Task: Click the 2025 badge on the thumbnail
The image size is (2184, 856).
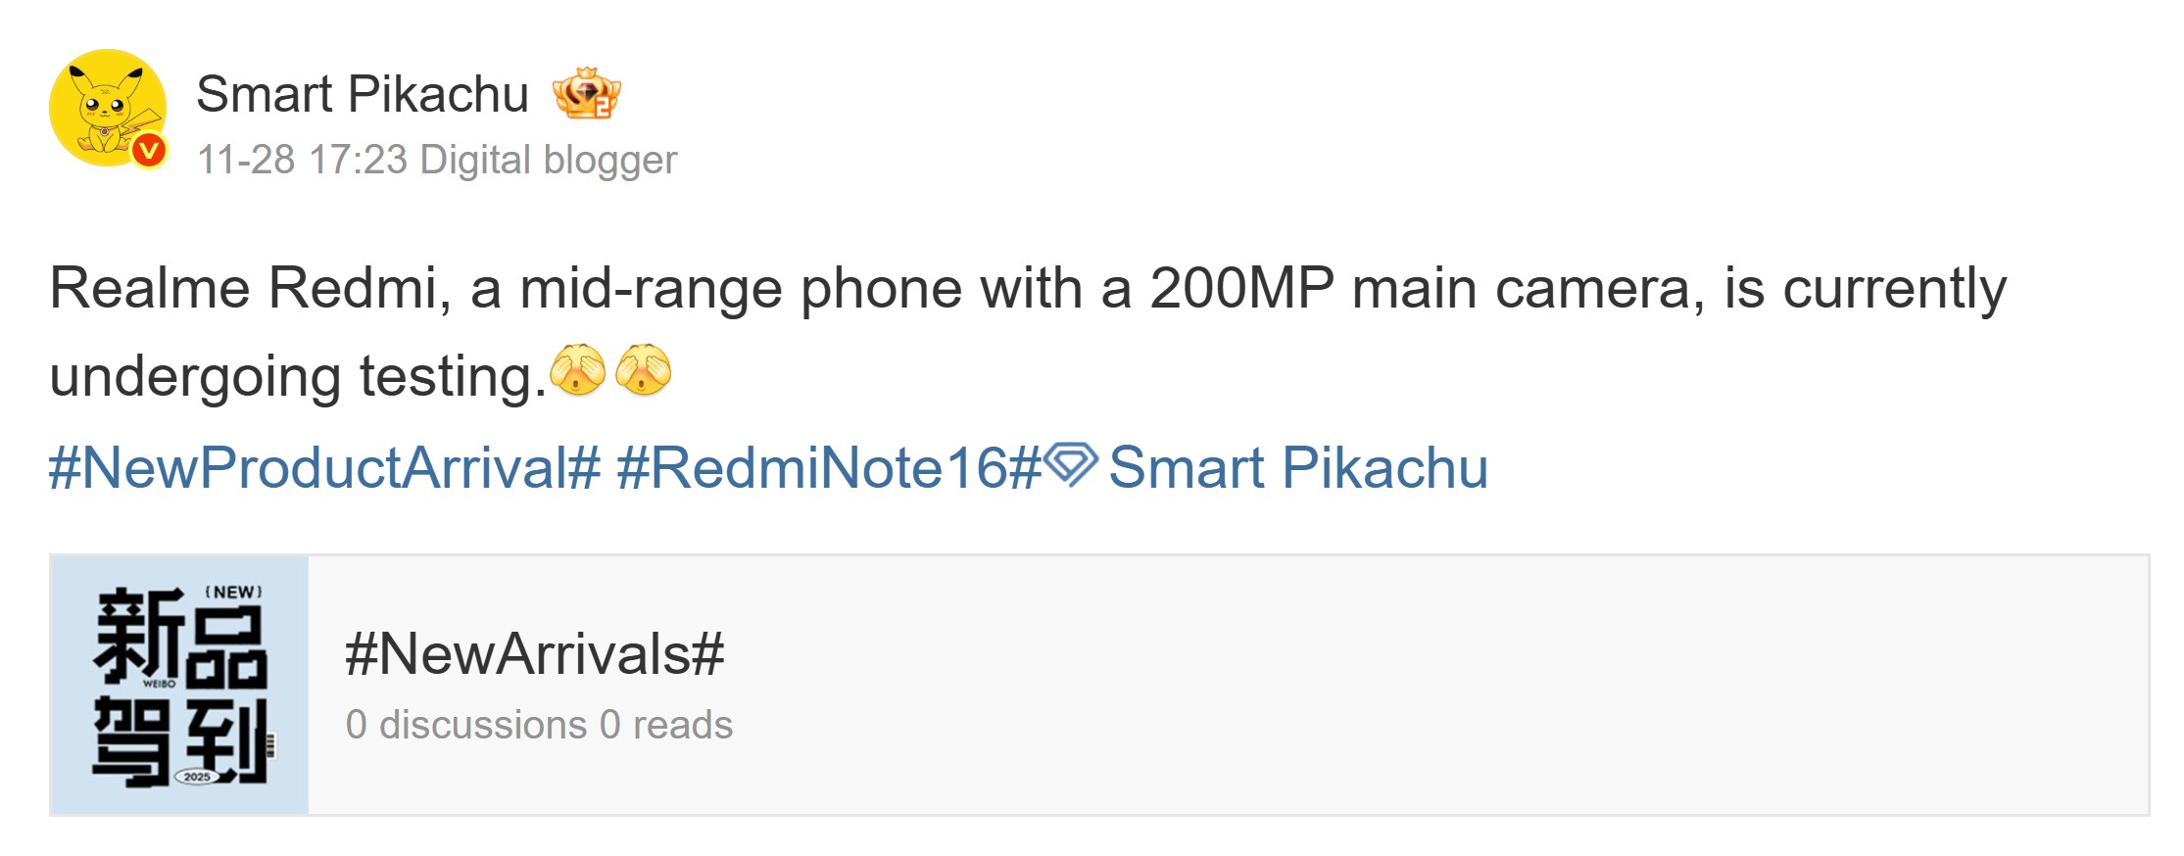Action: (x=197, y=777)
